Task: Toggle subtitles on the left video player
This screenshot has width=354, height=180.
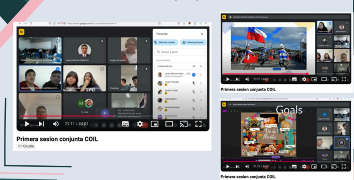Action: click(125, 124)
